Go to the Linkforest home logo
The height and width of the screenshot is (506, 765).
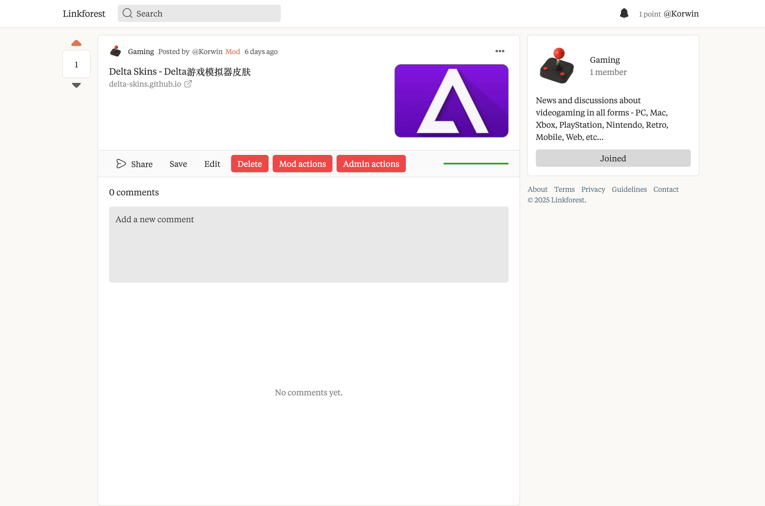(x=84, y=14)
